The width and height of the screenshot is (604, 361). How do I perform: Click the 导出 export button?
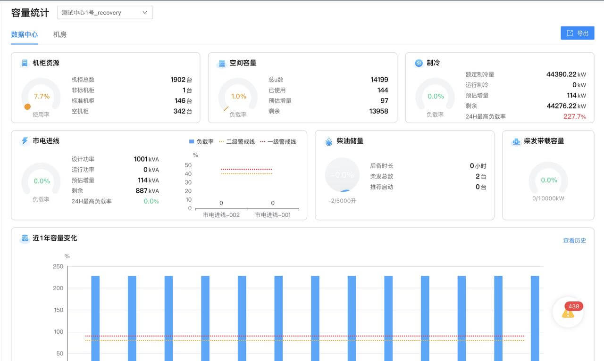point(577,33)
